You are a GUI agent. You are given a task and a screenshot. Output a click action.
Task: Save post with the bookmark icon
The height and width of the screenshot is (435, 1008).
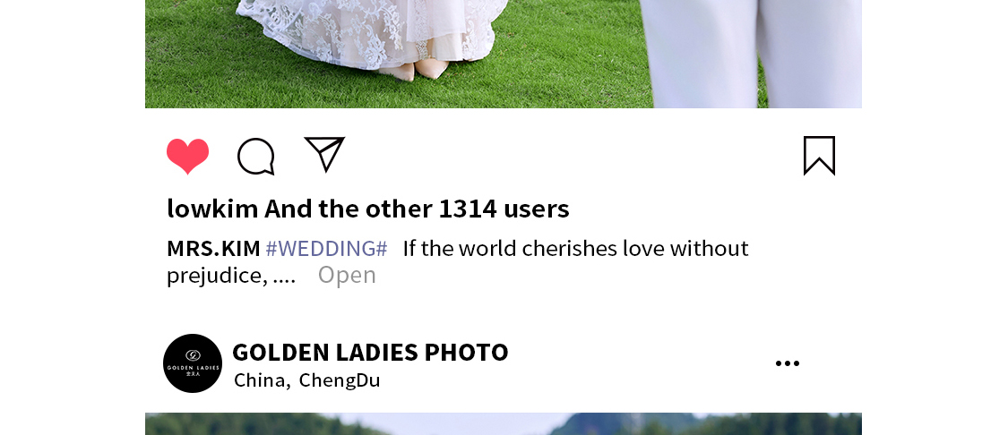click(820, 156)
